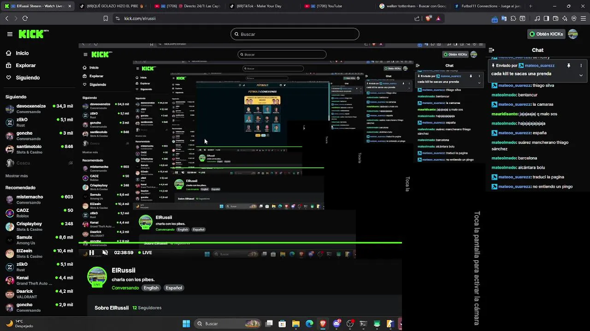Open Brave Shields lion icon

click(428, 18)
